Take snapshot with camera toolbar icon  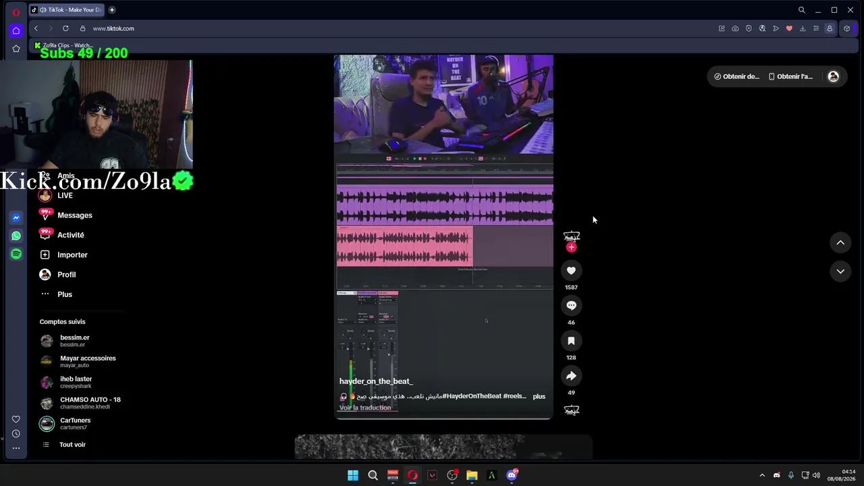click(x=735, y=28)
